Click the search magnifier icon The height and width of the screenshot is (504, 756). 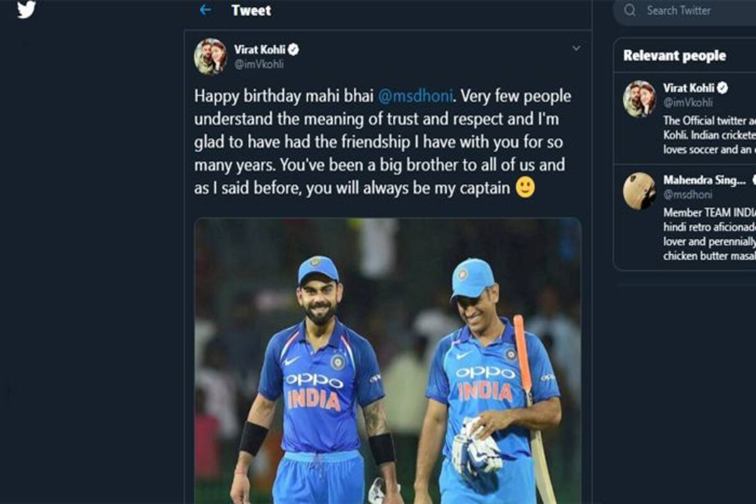[630, 10]
